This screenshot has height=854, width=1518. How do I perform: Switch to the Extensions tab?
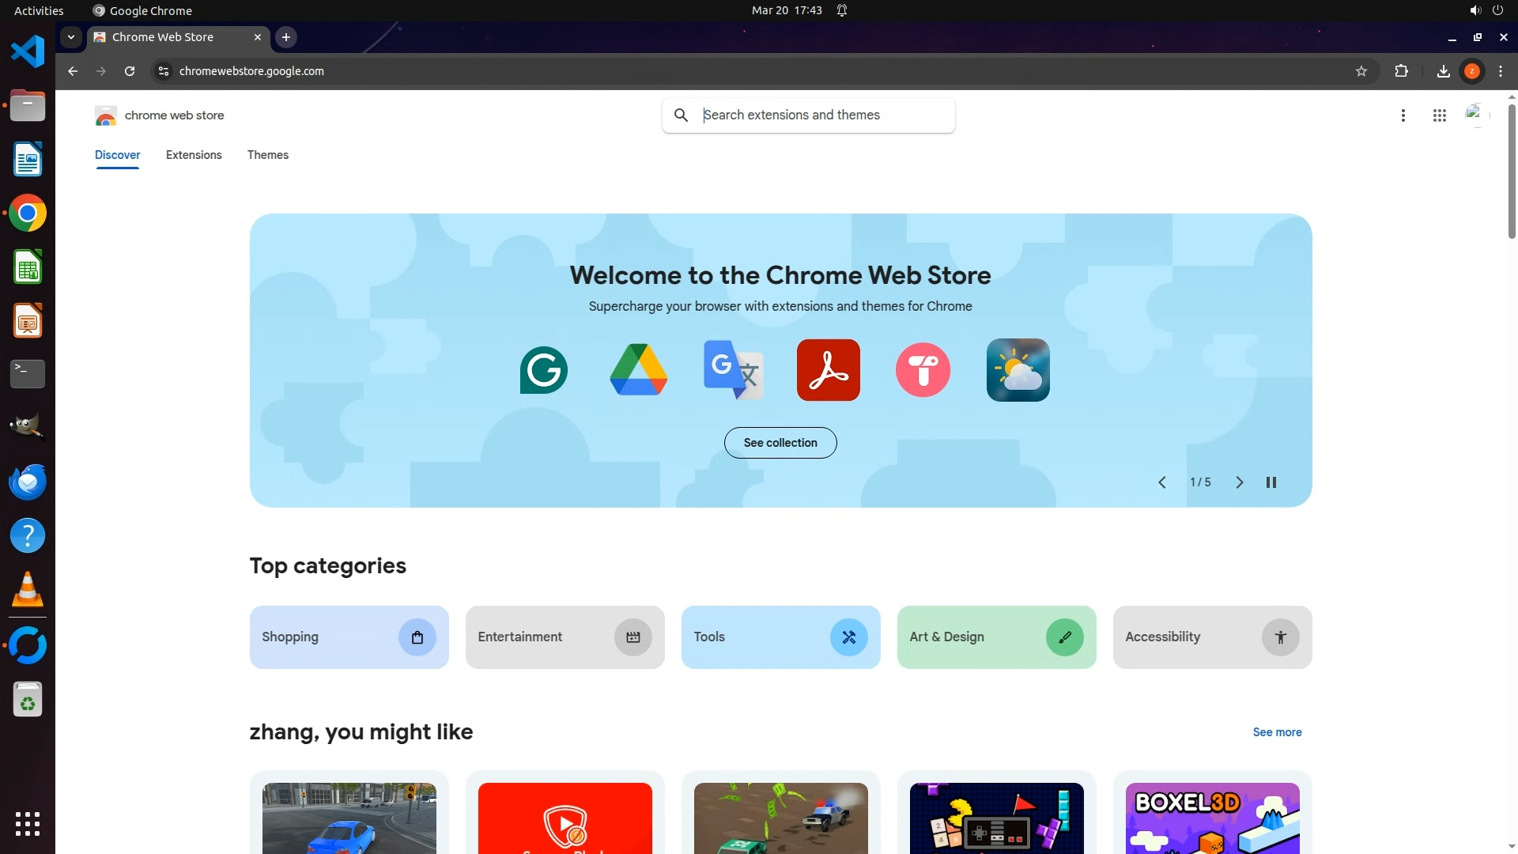click(194, 155)
